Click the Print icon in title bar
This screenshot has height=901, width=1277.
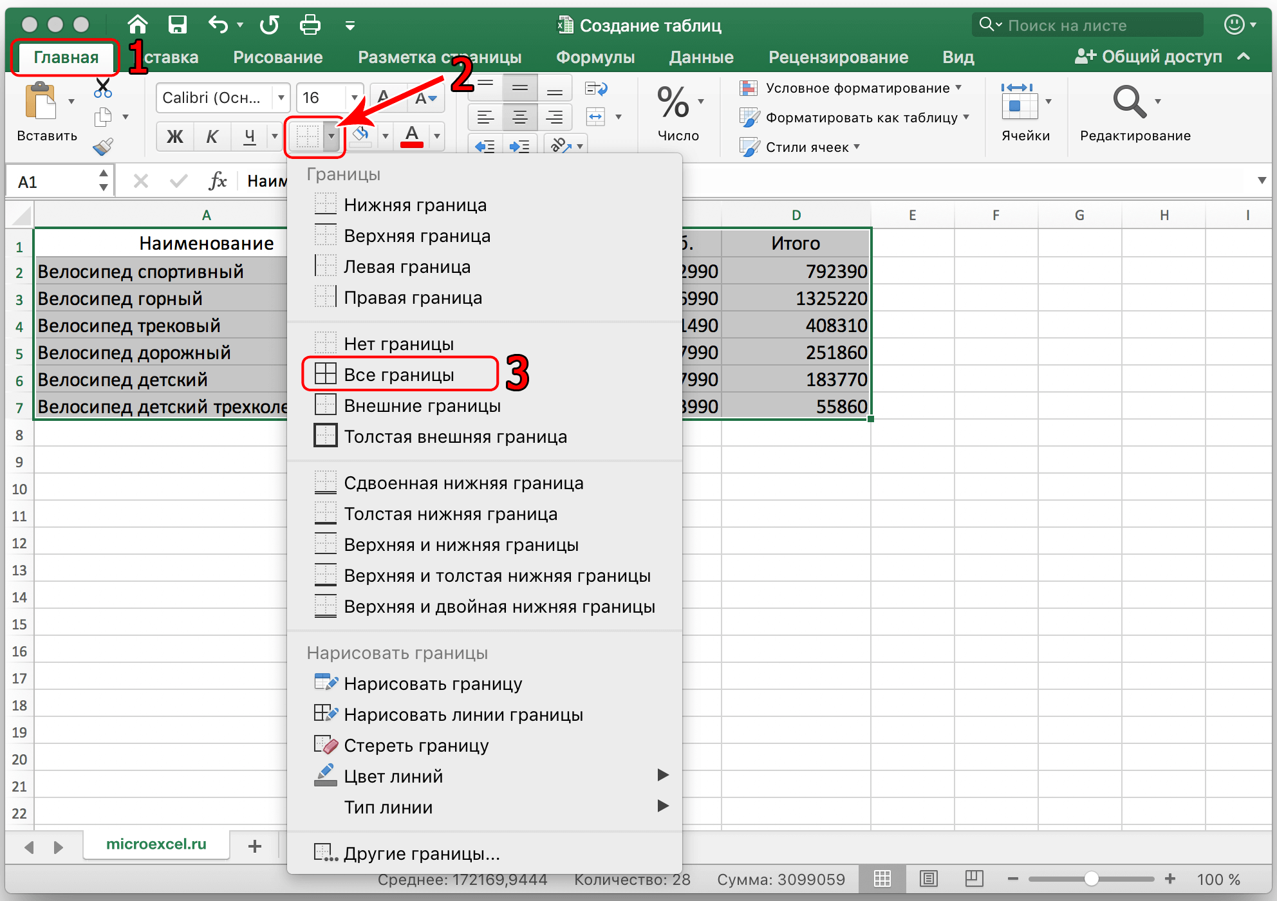(x=310, y=25)
